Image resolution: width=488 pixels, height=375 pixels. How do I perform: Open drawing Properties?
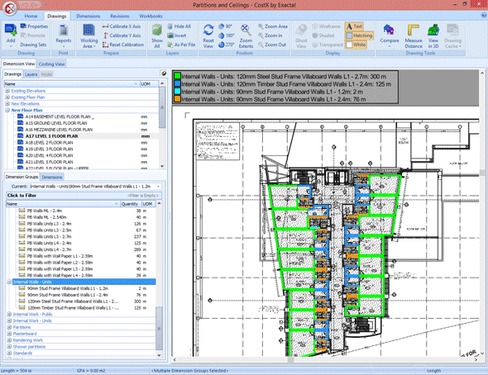click(x=34, y=26)
